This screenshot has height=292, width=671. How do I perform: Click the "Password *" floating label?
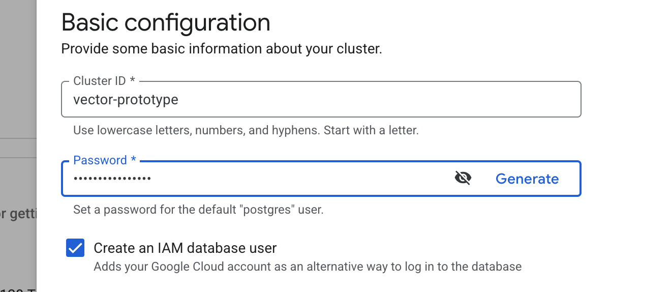click(x=105, y=160)
